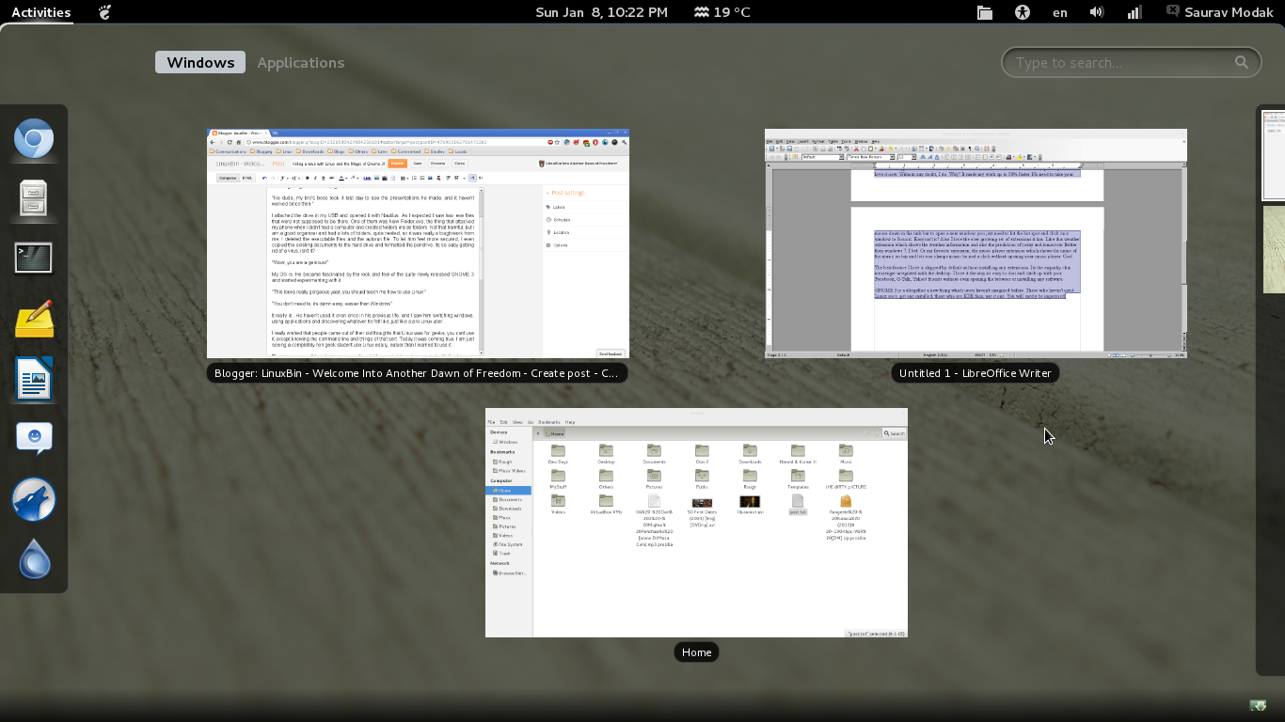Image resolution: width=1285 pixels, height=722 pixels.
Task: Click the volume speaker icon in top bar
Action: click(x=1097, y=12)
